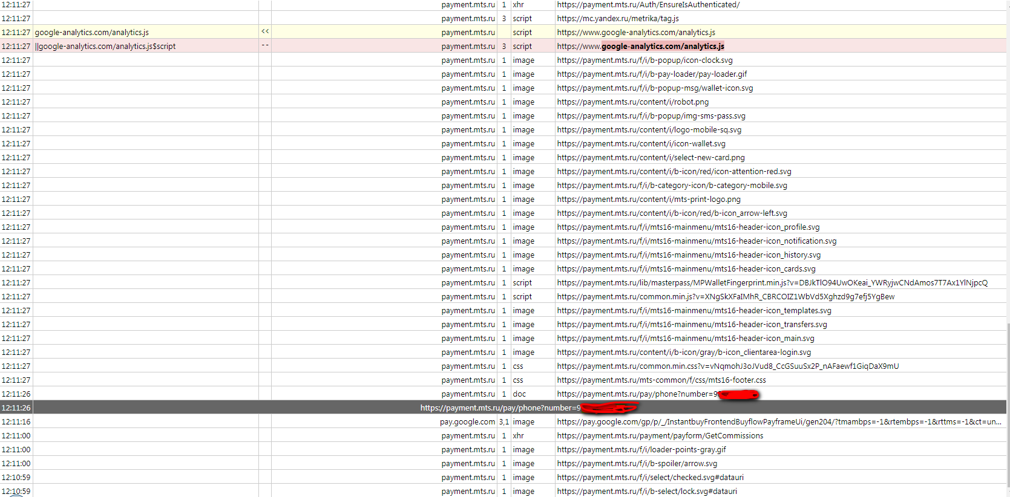Screen dimensions: 1010x497
Task: Select the '3,1' party cell for pay.google.com
Action: 503,422
